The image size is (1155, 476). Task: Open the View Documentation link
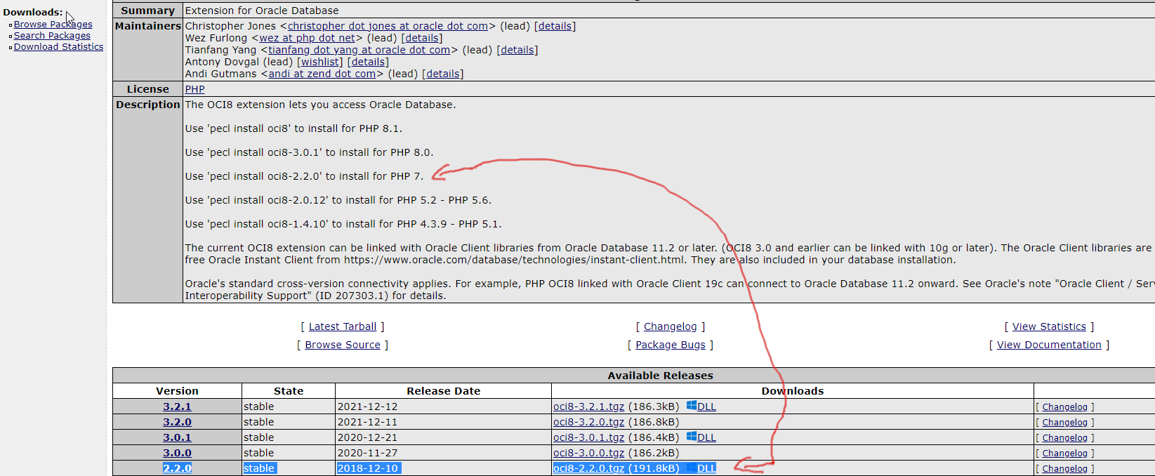pyautogui.click(x=1049, y=345)
